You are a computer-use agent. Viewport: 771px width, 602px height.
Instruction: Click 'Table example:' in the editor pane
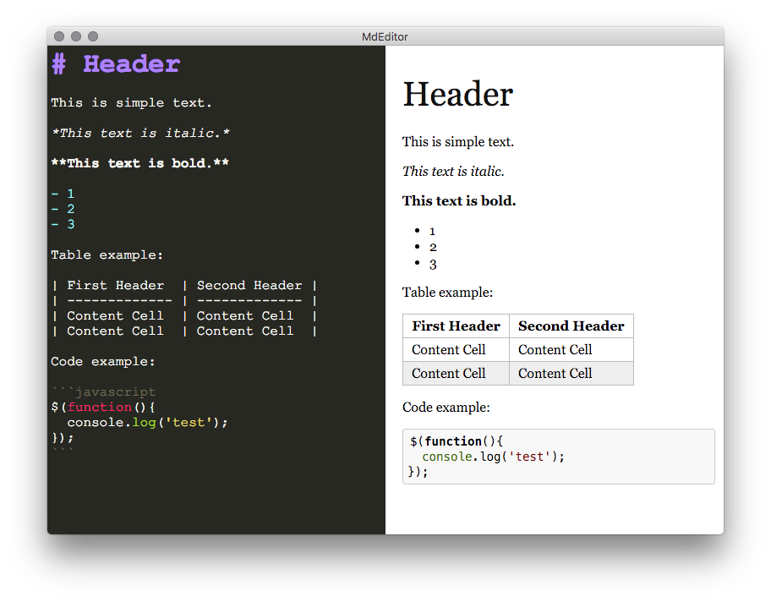(x=107, y=255)
